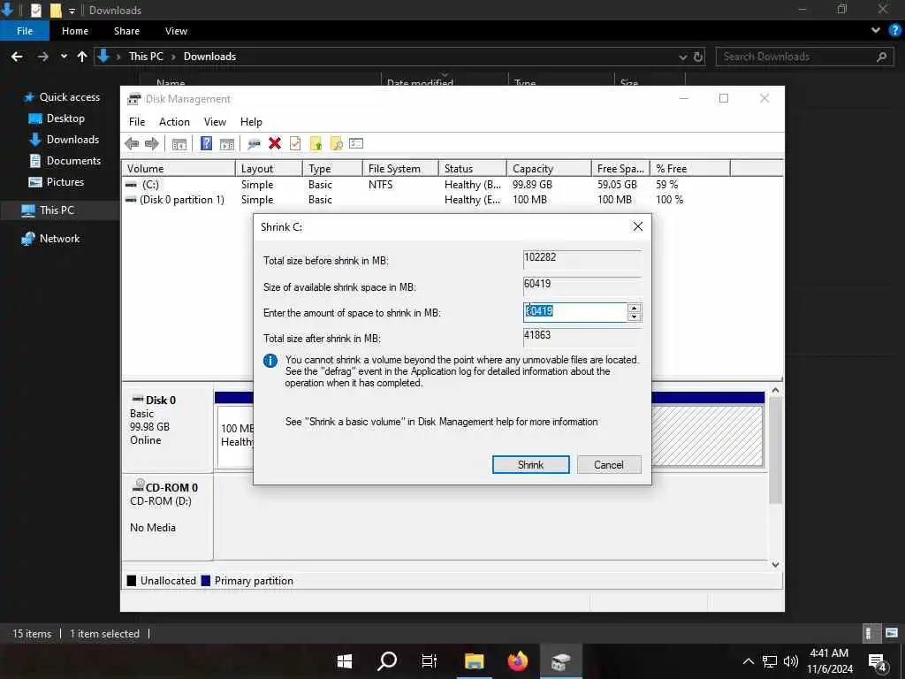Click the yellow folder with green arrow icon
Image resolution: width=905 pixels, height=679 pixels.
click(x=316, y=144)
